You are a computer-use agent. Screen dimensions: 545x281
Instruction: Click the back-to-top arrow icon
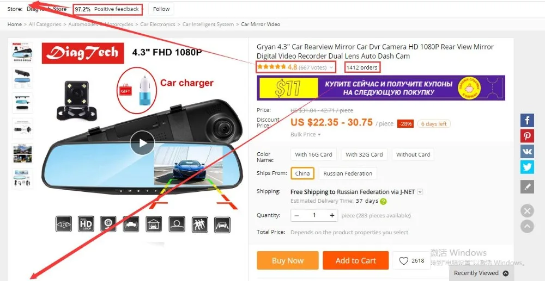click(x=527, y=226)
